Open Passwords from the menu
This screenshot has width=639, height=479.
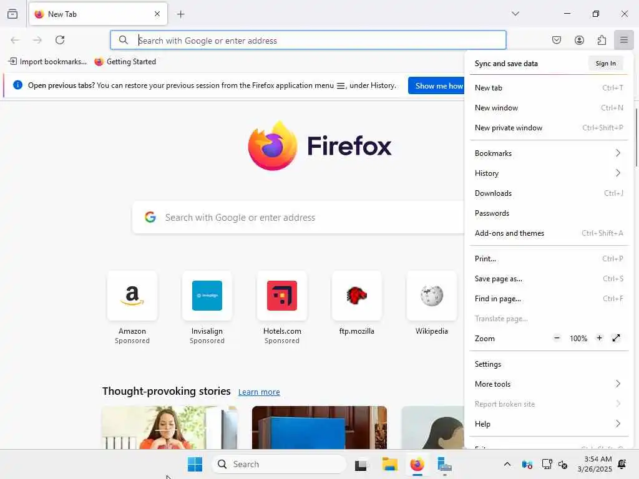click(x=549, y=213)
